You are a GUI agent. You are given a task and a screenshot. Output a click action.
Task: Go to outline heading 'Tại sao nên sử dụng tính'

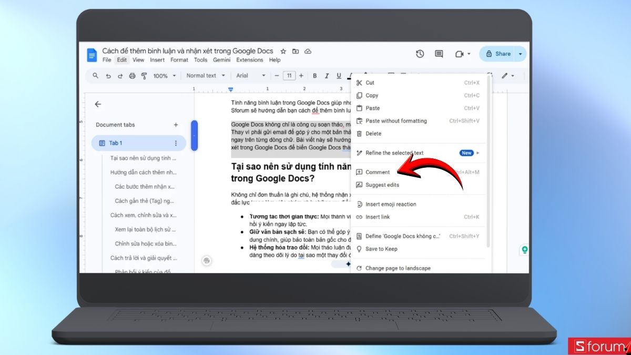[x=144, y=158]
